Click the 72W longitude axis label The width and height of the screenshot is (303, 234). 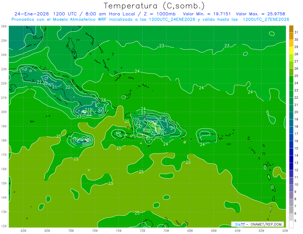coord(142,230)
